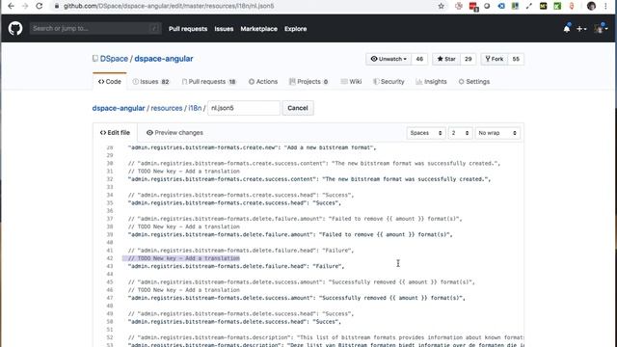Click the 29 stargazers count

(x=468, y=59)
